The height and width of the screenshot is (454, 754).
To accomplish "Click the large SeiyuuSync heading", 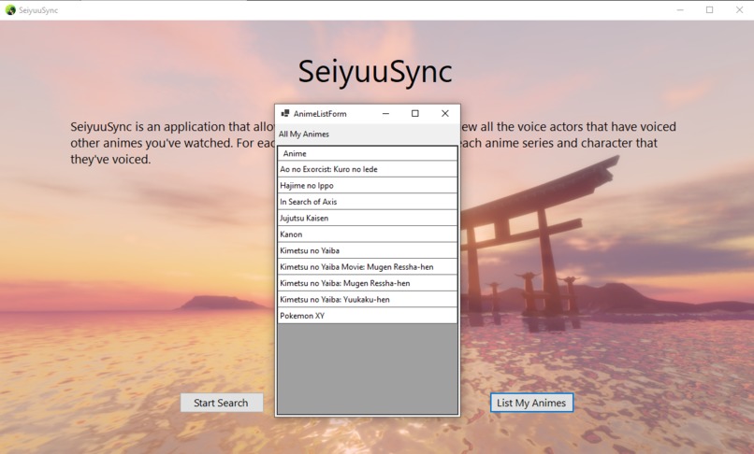I will (x=375, y=72).
